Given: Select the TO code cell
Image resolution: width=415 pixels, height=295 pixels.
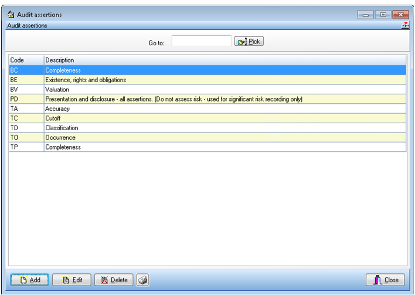Looking at the screenshot, I should click(x=26, y=137).
